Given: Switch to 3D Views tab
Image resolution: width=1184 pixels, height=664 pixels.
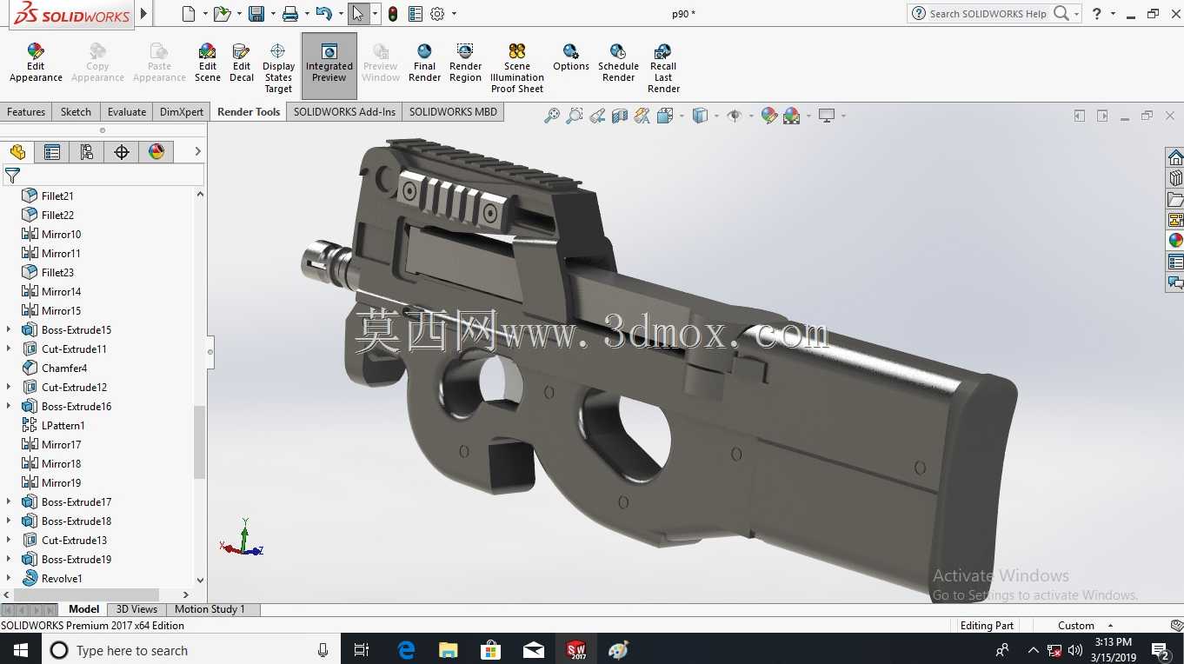Looking at the screenshot, I should (x=136, y=609).
